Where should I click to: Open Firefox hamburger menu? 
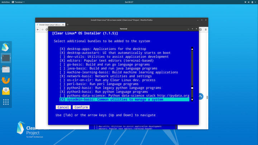point(206,30)
